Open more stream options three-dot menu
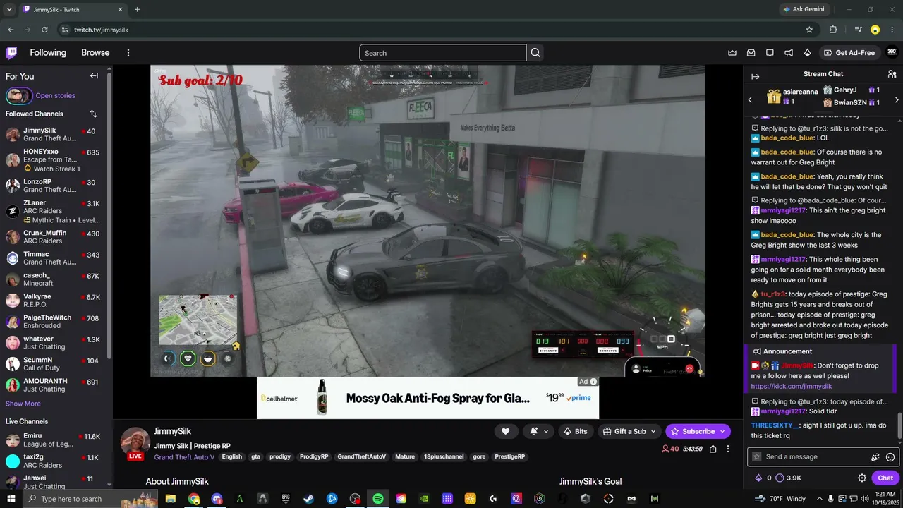Viewport: 903px width, 508px height. (x=728, y=449)
